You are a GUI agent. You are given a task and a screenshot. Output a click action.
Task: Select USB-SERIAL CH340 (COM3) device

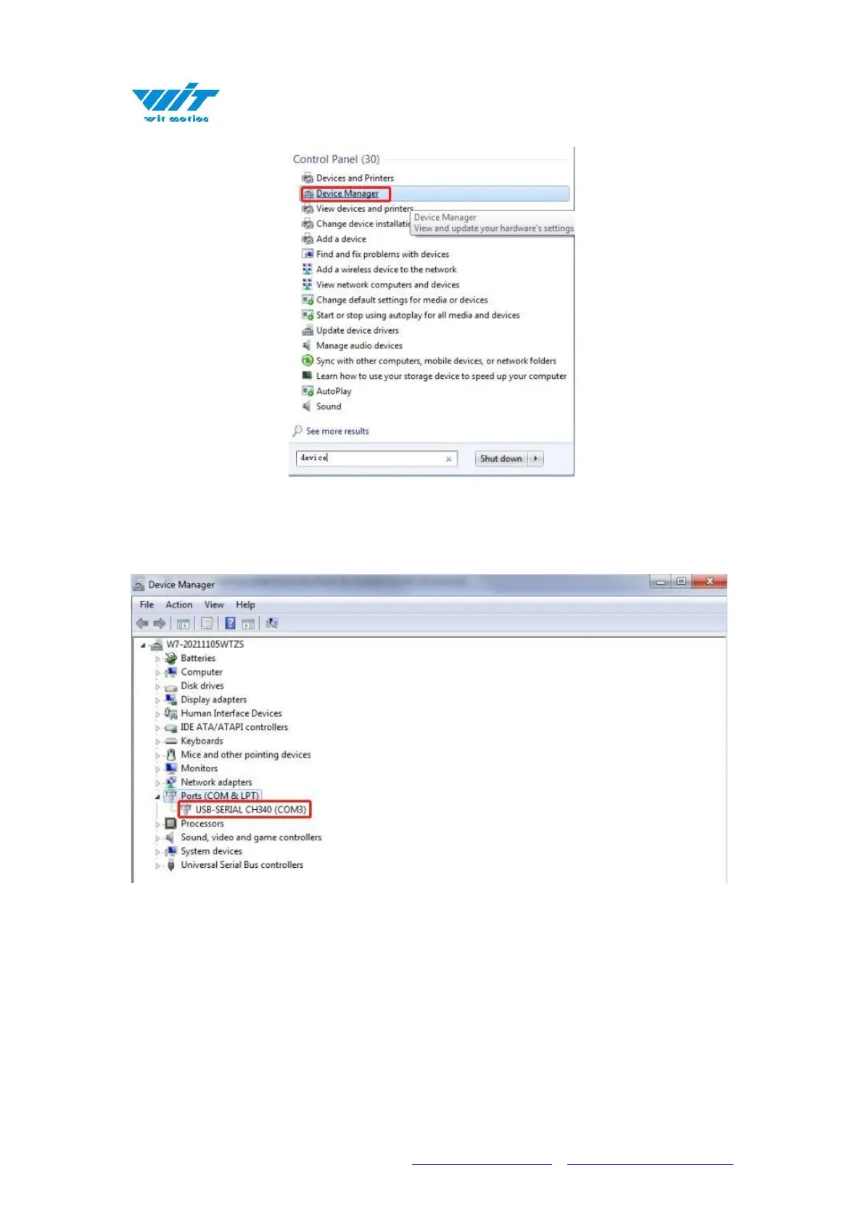[x=251, y=809]
